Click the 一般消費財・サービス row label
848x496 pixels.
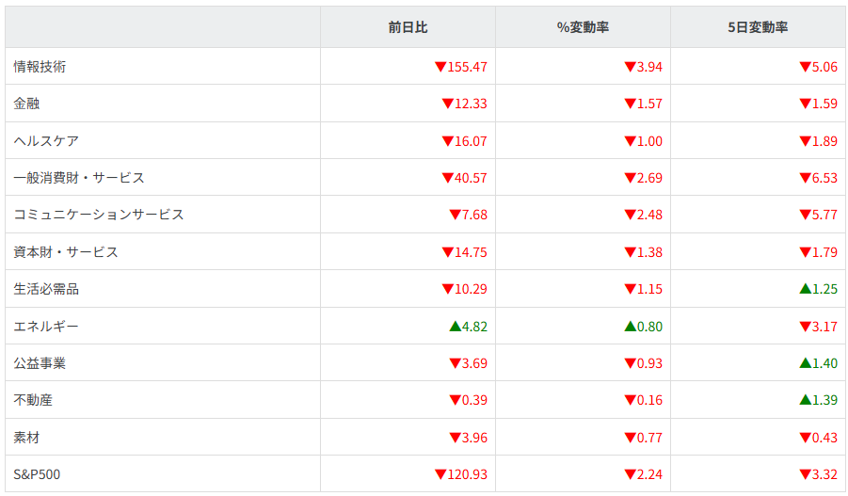point(79,178)
